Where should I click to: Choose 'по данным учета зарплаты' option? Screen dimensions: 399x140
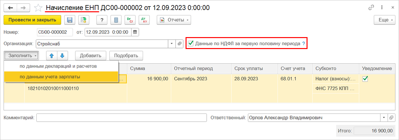click(50, 77)
